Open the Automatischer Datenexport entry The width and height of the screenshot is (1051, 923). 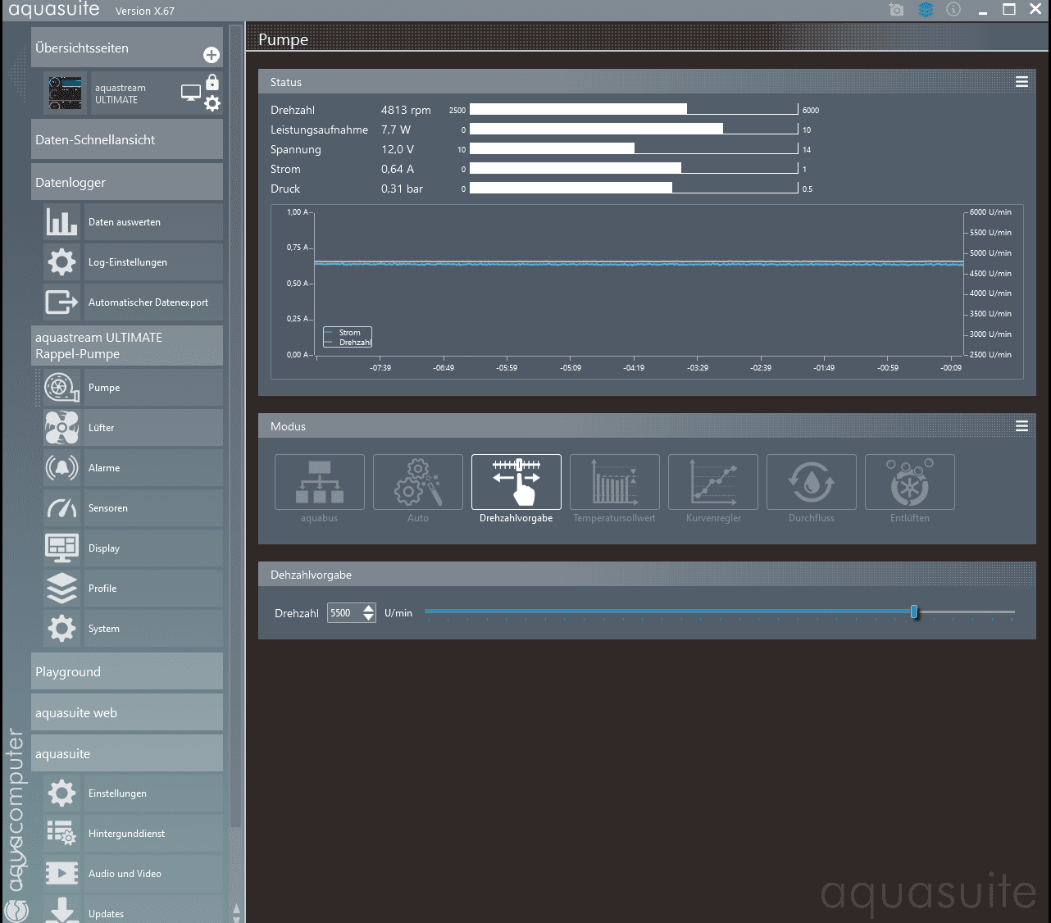[x=153, y=302]
